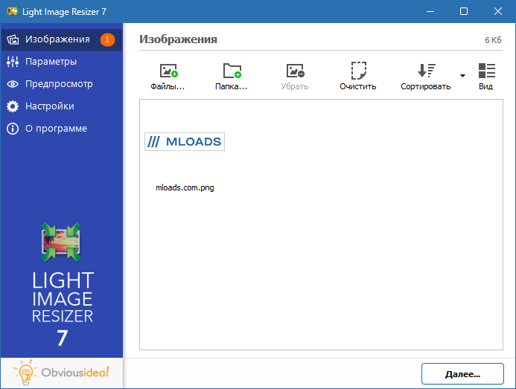Open the Изображения sidebar section
516x389 pixels.
(x=62, y=39)
